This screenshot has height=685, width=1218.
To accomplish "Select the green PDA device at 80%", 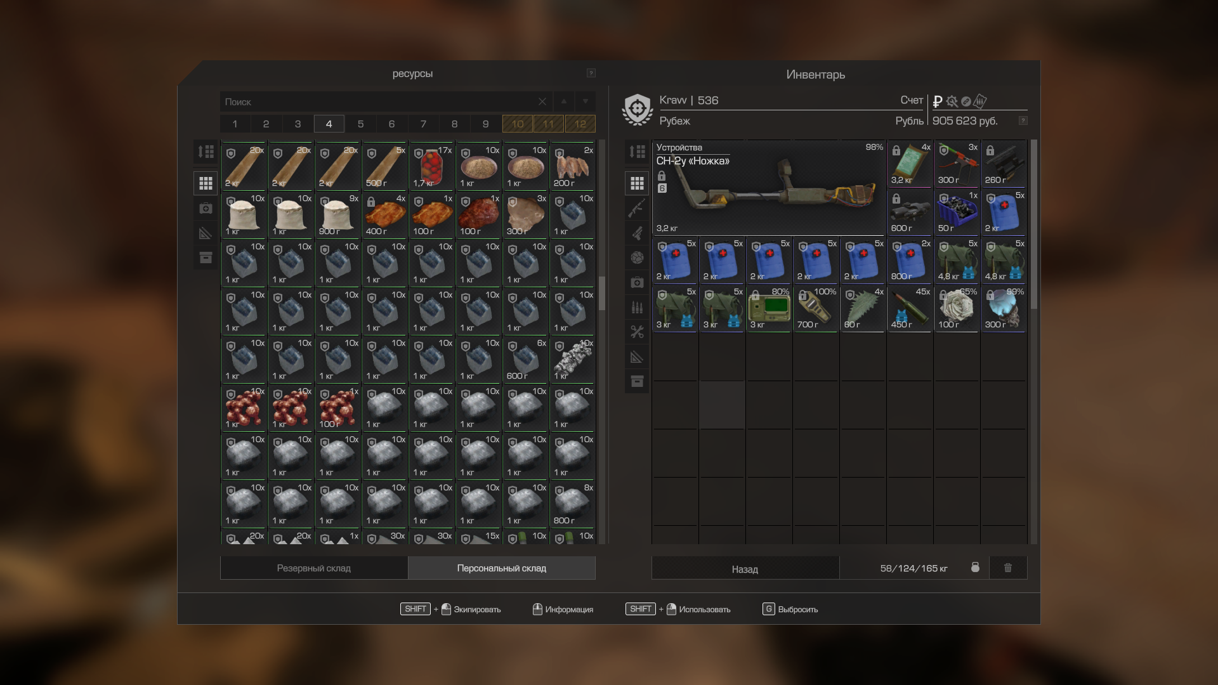I will pyautogui.click(x=769, y=308).
